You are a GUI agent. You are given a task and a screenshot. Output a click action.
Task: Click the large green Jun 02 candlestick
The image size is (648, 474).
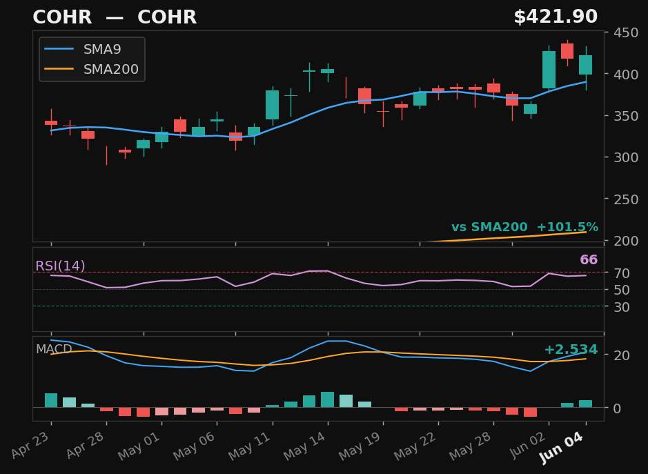[x=549, y=70]
